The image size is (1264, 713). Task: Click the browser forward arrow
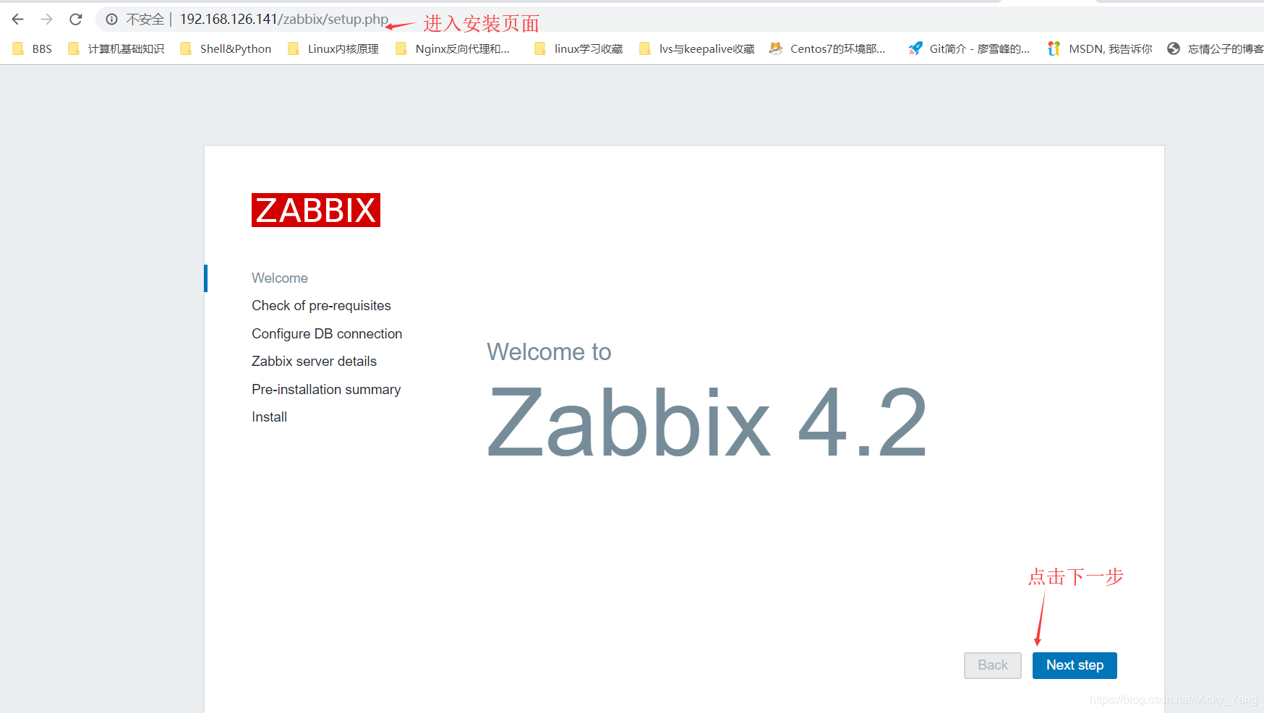click(47, 20)
